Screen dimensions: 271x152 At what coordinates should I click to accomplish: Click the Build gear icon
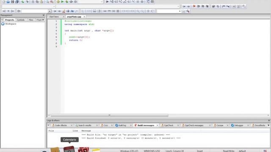[x=58, y=2]
